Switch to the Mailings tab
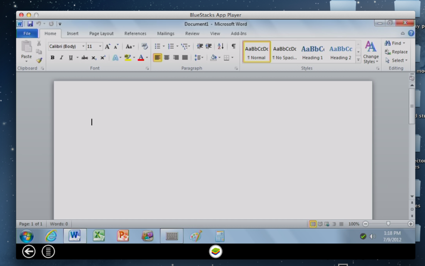This screenshot has width=425, height=266. click(166, 34)
